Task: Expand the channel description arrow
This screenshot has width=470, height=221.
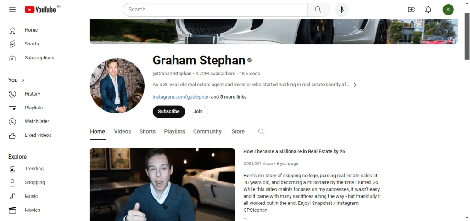Action: click(x=355, y=85)
